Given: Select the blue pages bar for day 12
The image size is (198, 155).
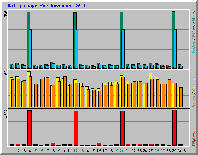Looking at the screenshot, I should point(77,49).
